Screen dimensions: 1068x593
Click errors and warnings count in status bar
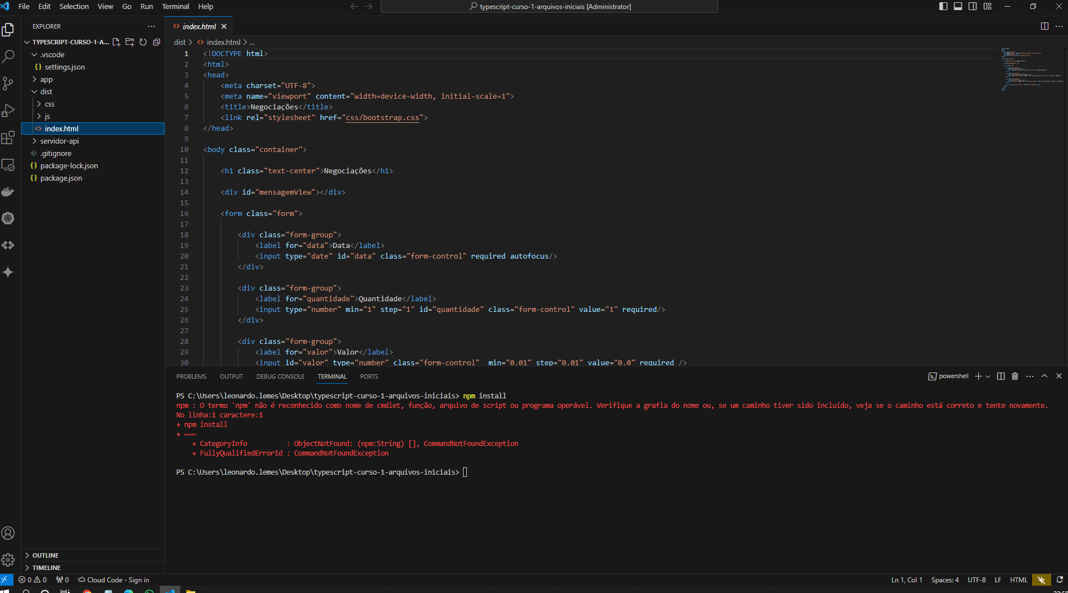(x=33, y=580)
